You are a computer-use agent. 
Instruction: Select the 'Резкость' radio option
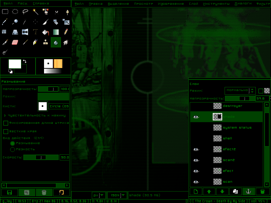click(x=13, y=149)
